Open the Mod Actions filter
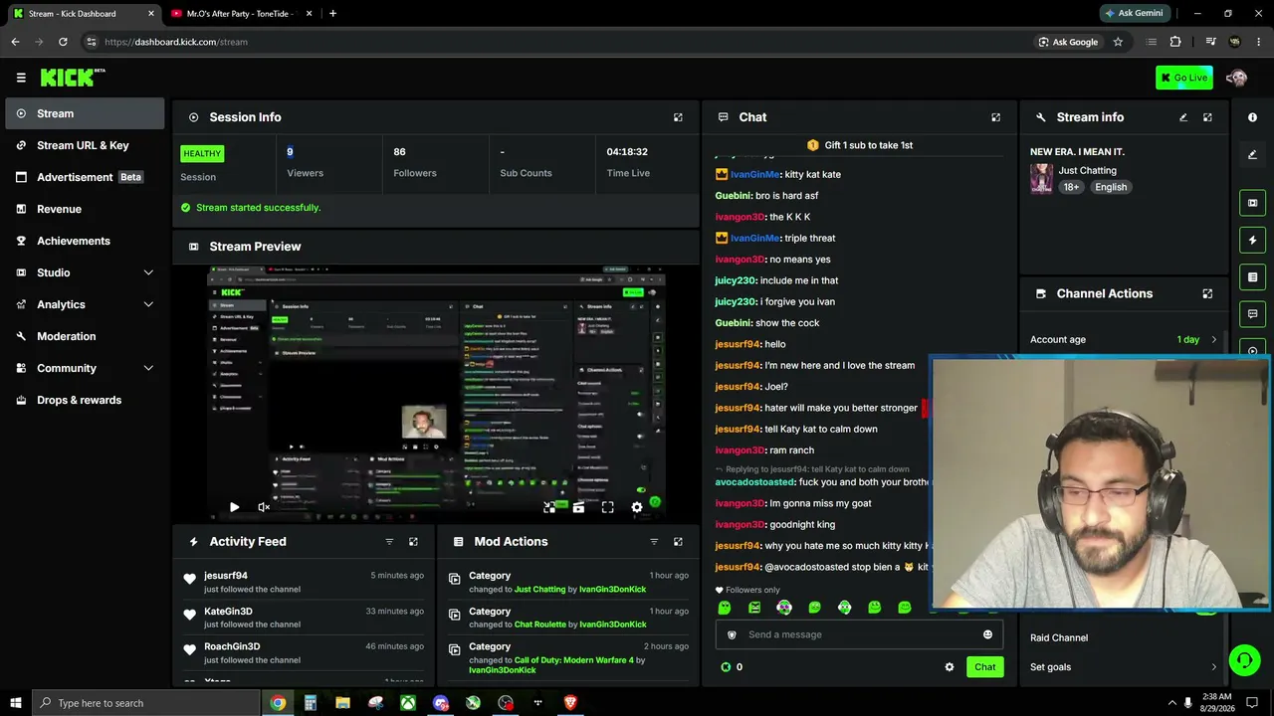 (654, 541)
